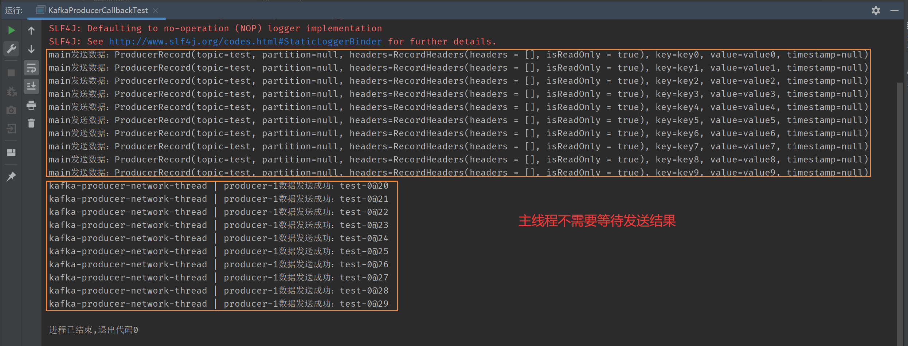This screenshot has height=346, width=908.
Task: Click the output line ending test-0@21
Action: [219, 199]
